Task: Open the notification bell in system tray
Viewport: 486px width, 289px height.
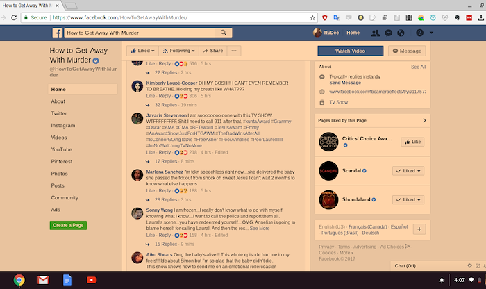Action: point(442,281)
